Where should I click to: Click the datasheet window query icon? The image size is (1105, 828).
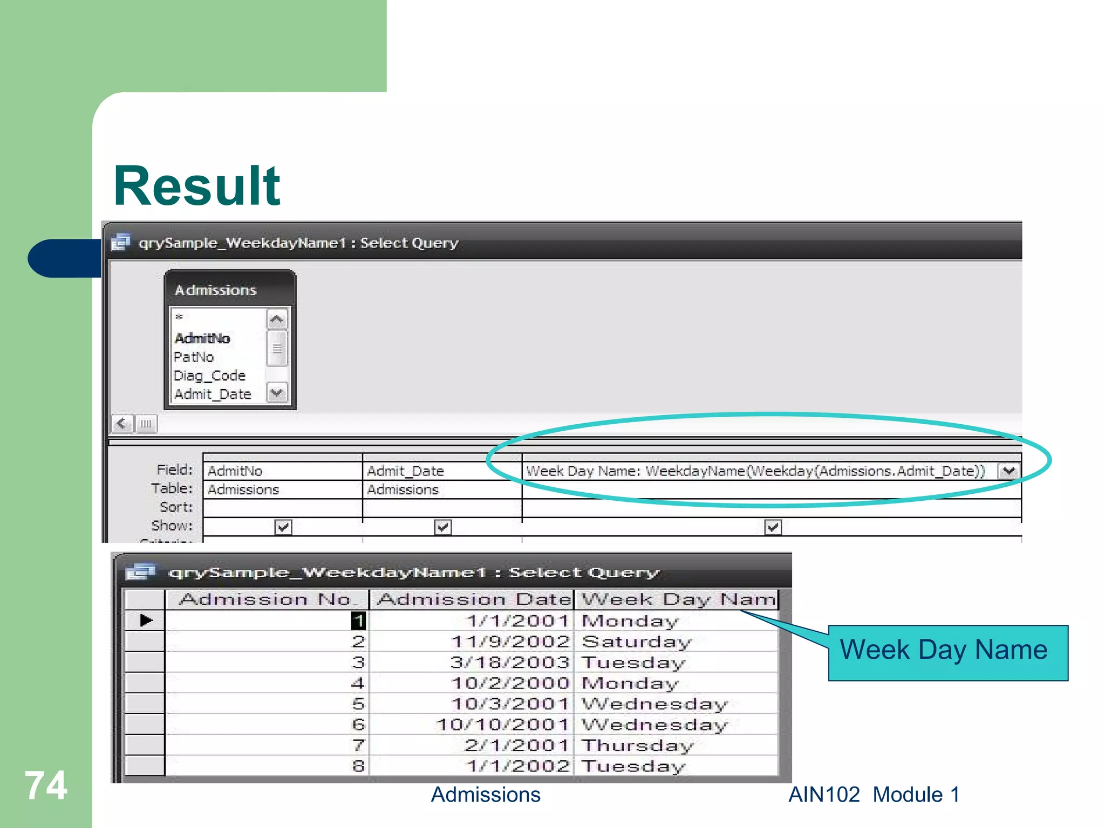pyautogui.click(x=140, y=572)
